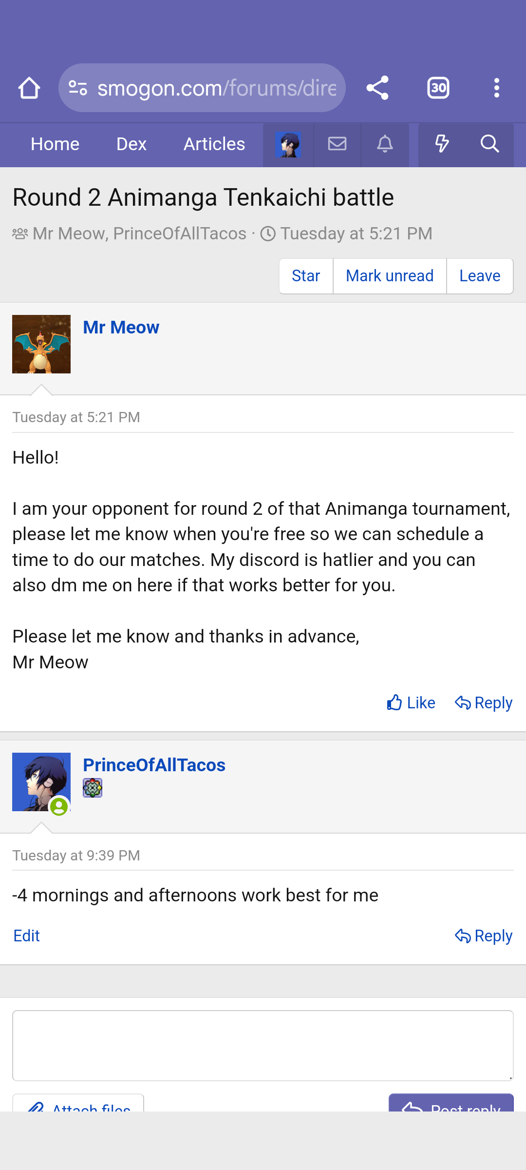
Task: Open the site info icon in address bar
Action: 78,88
